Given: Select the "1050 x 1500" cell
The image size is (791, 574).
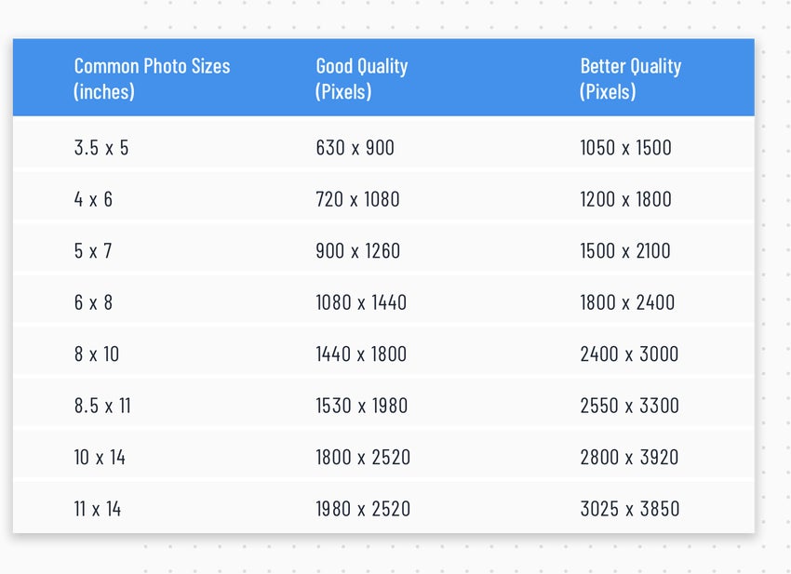Looking at the screenshot, I should pyautogui.click(x=625, y=147).
